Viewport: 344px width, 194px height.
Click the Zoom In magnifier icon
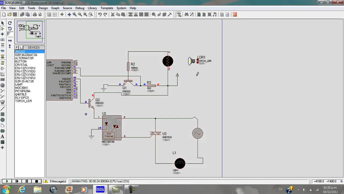75,15
